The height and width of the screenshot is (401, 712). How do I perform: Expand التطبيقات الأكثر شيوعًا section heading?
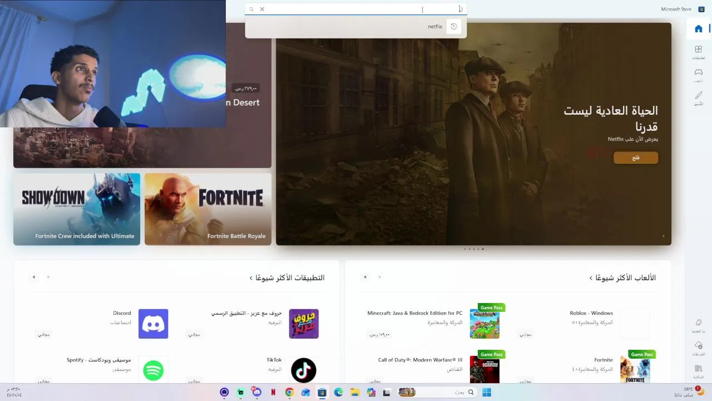[x=287, y=277]
